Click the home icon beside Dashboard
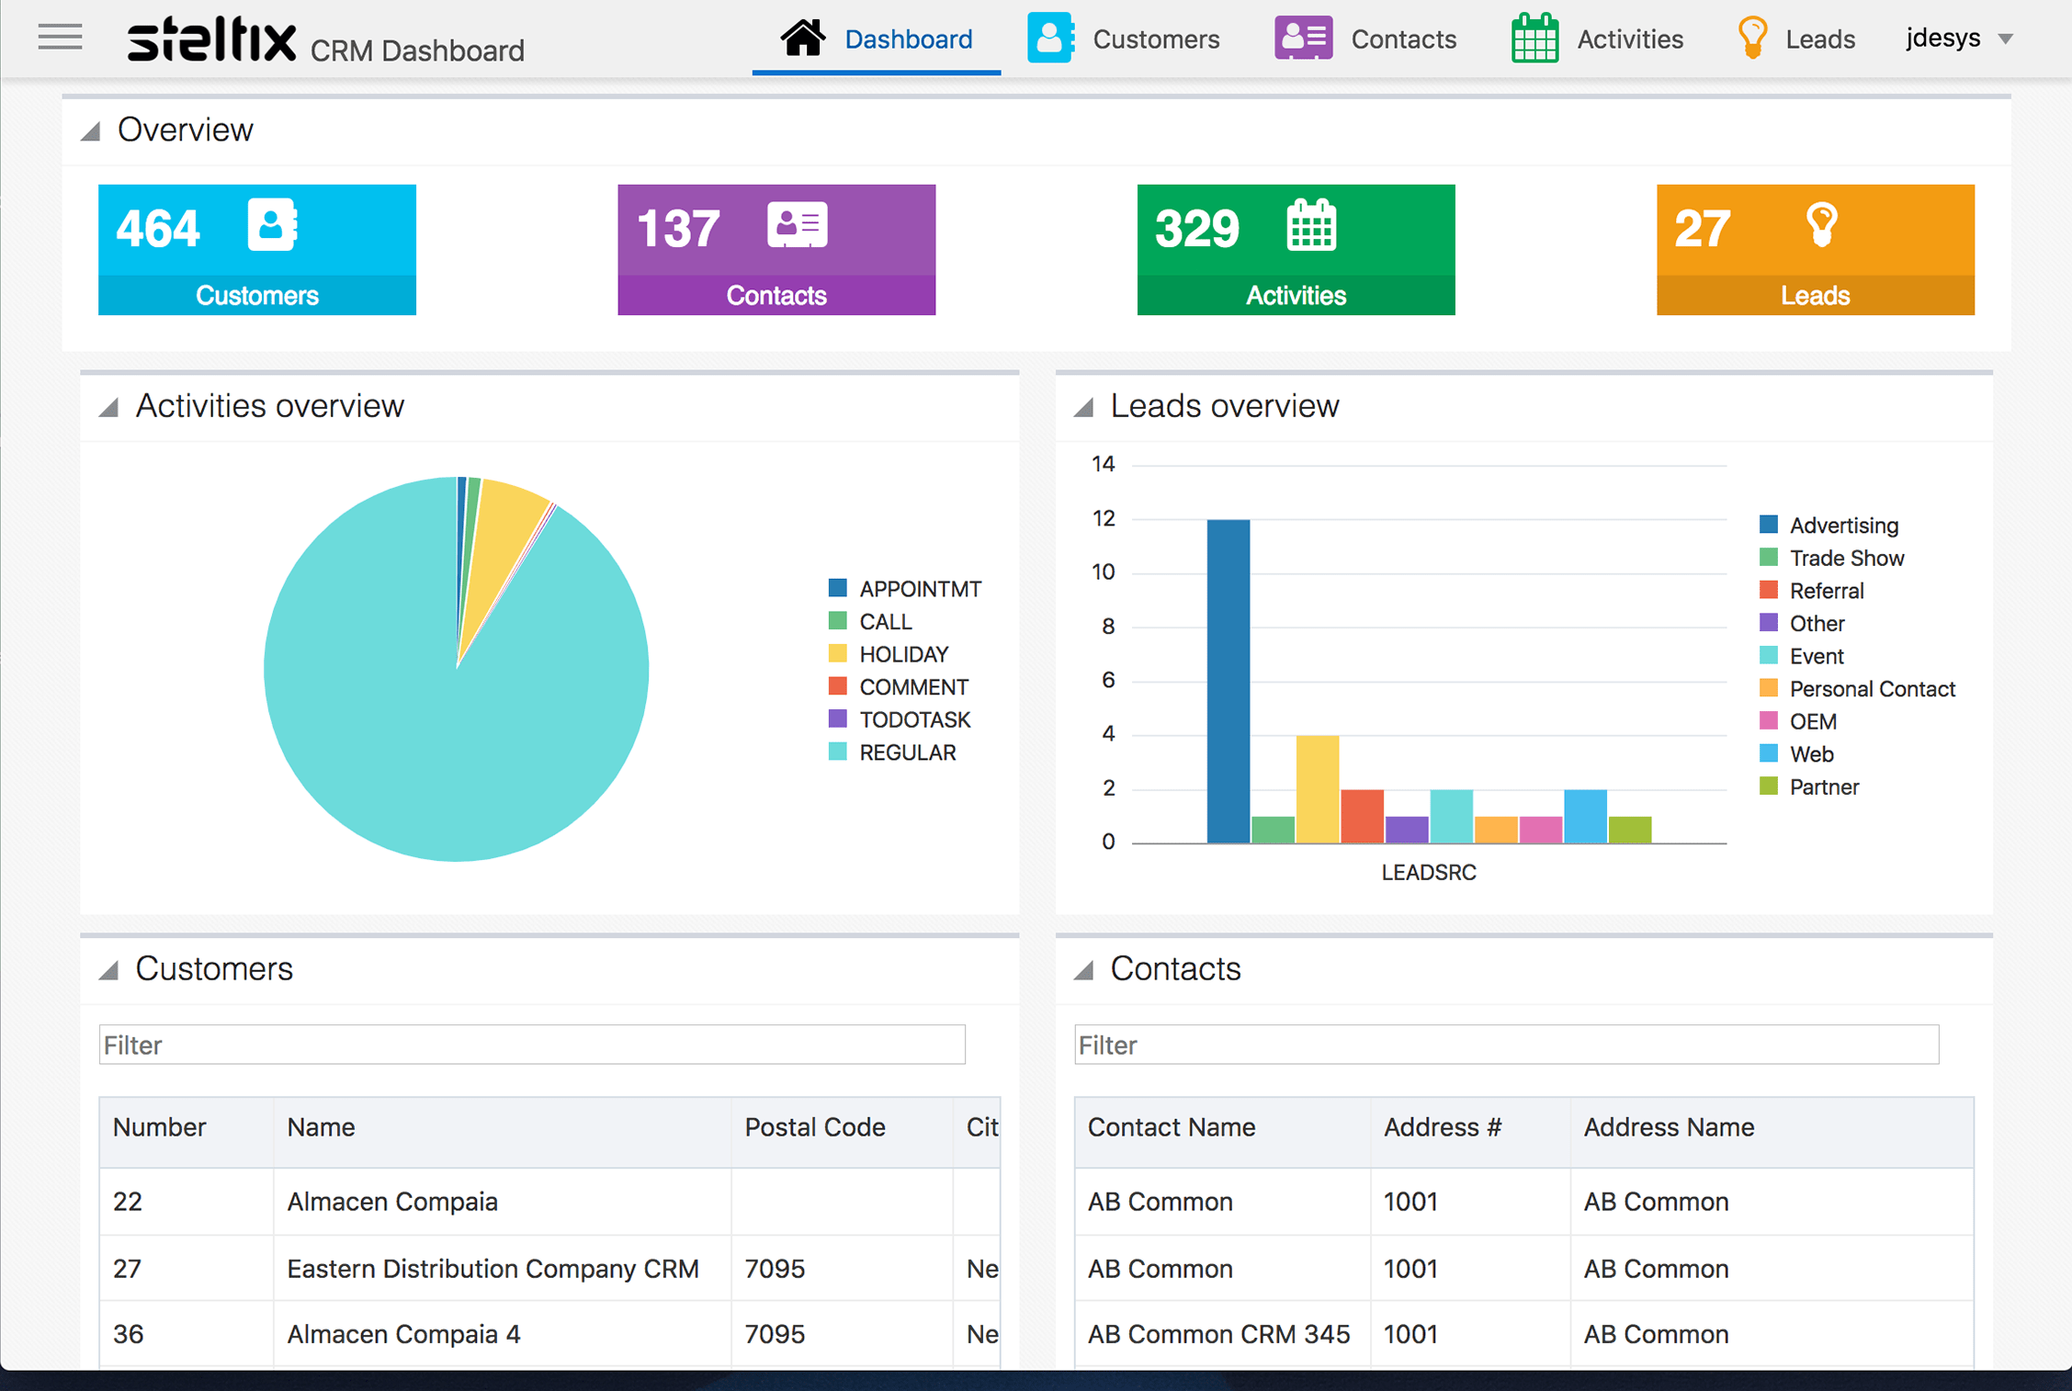The height and width of the screenshot is (1391, 2072). pos(802,39)
